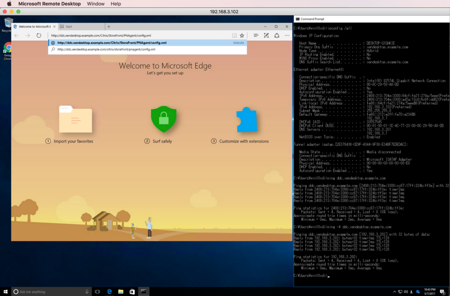Image resolution: width=450 pixels, height=296 pixels.
Task: Add page to favorites with star icon
Action: click(x=242, y=36)
